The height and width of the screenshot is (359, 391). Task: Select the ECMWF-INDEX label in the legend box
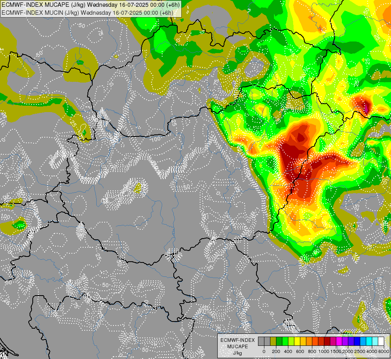tap(238, 340)
